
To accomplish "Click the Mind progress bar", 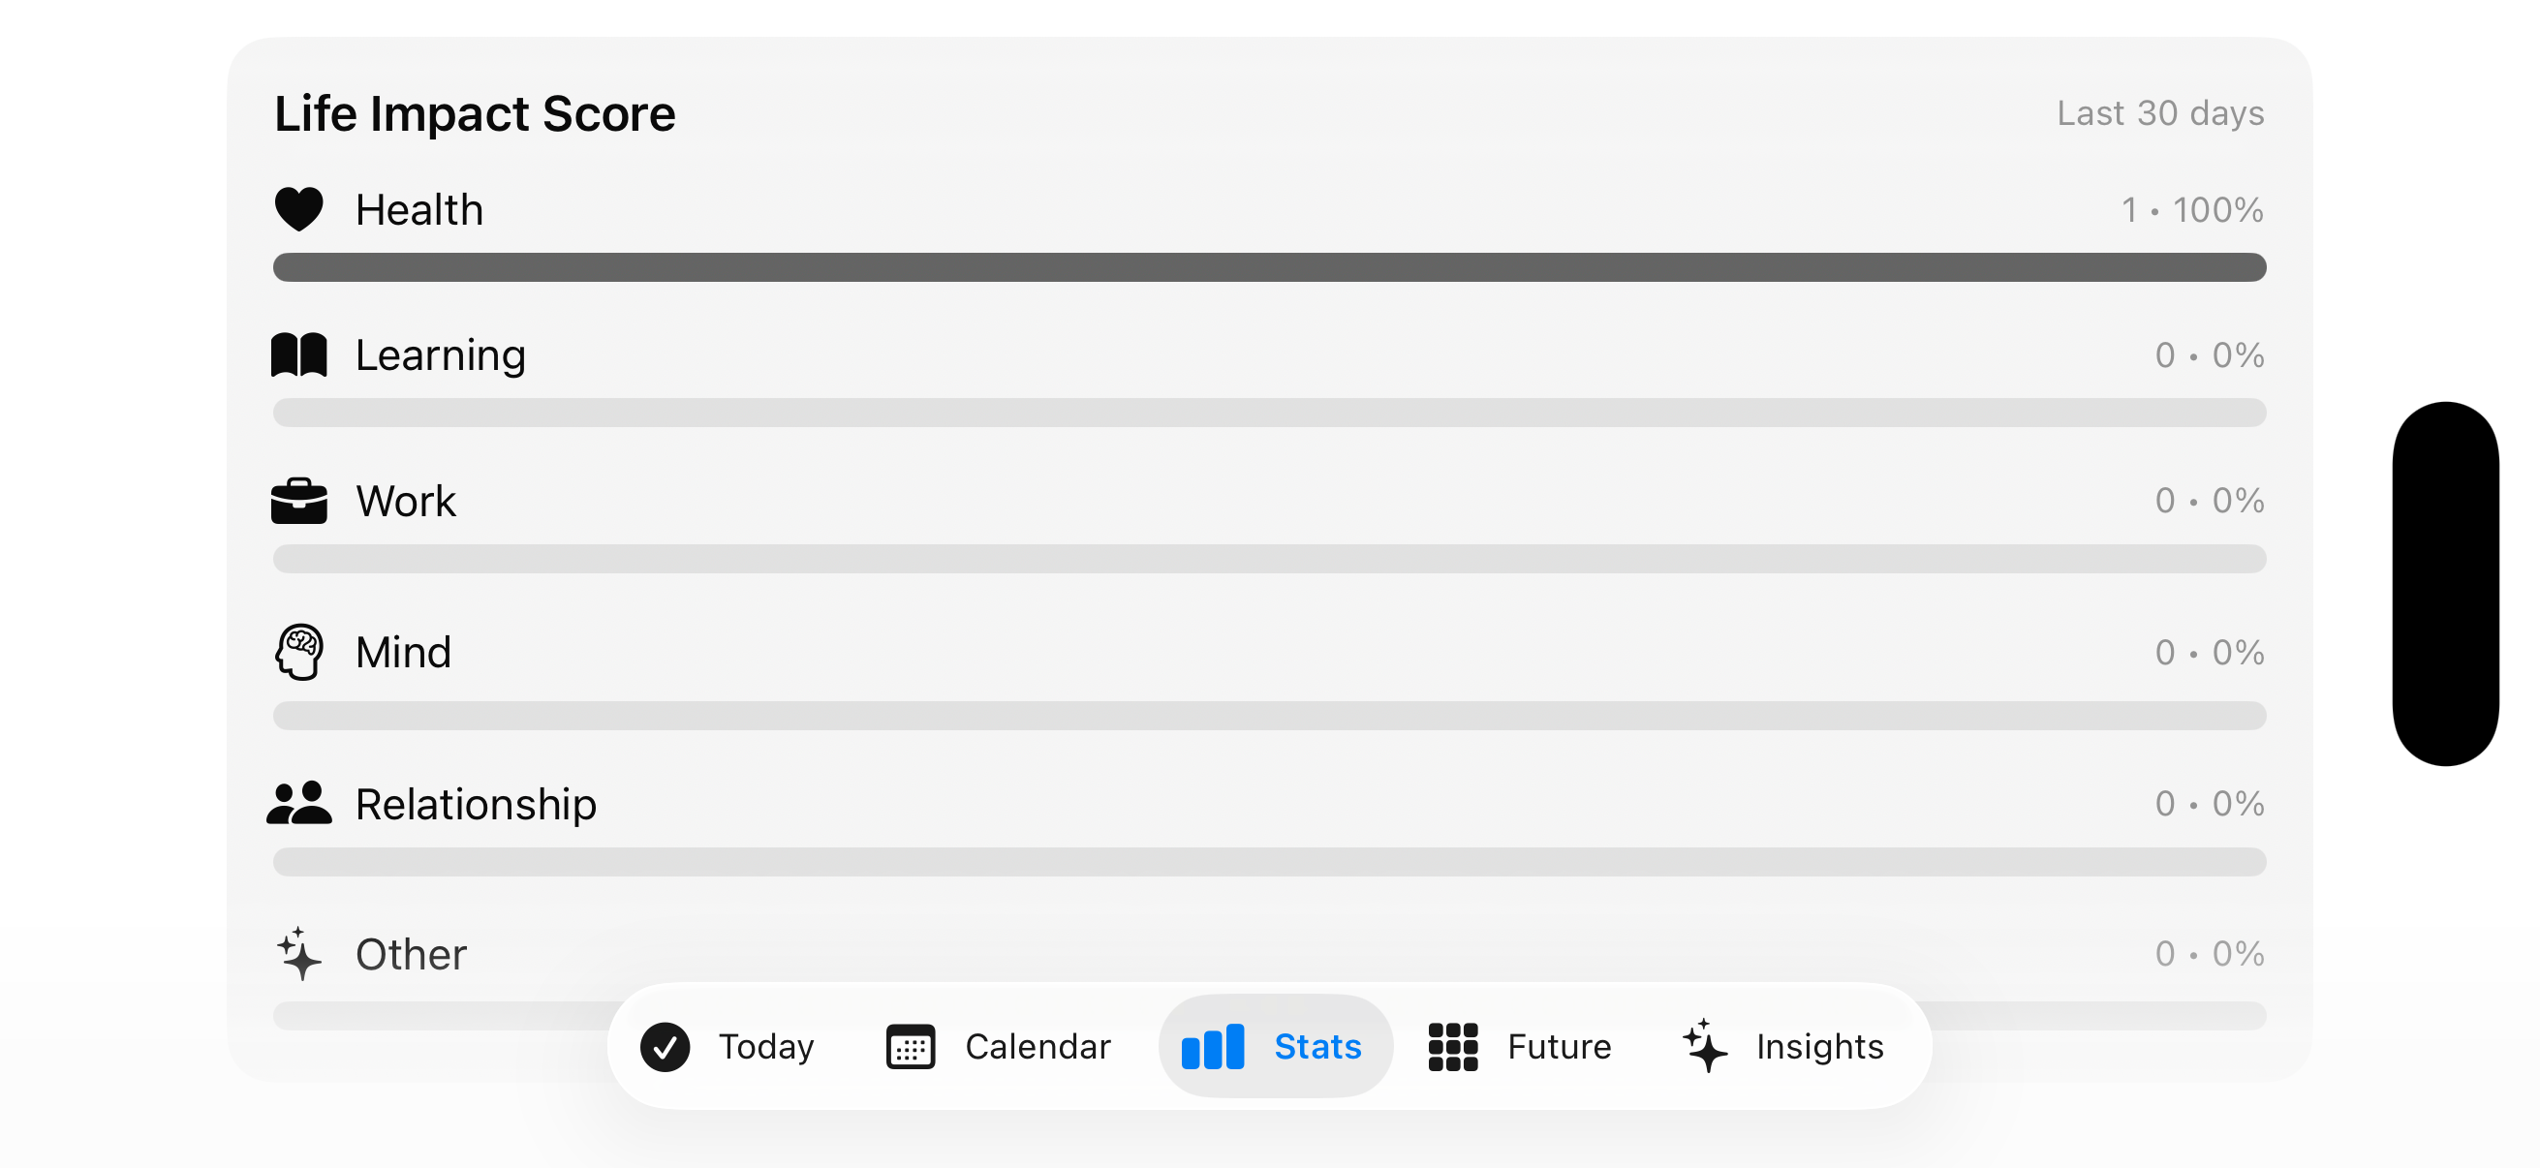I will click(1269, 716).
